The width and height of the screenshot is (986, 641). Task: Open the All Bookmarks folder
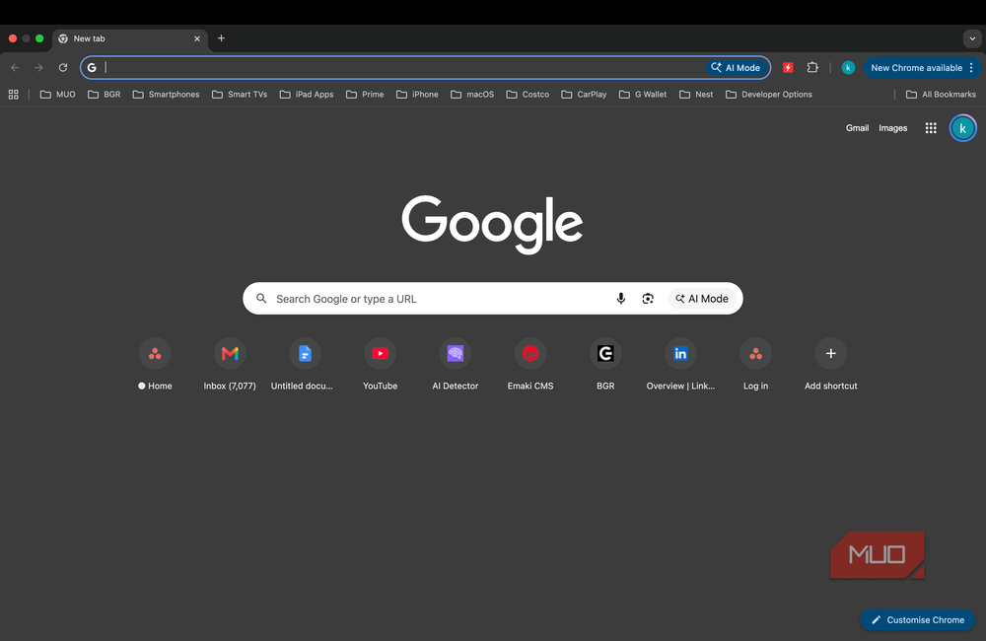pos(942,95)
